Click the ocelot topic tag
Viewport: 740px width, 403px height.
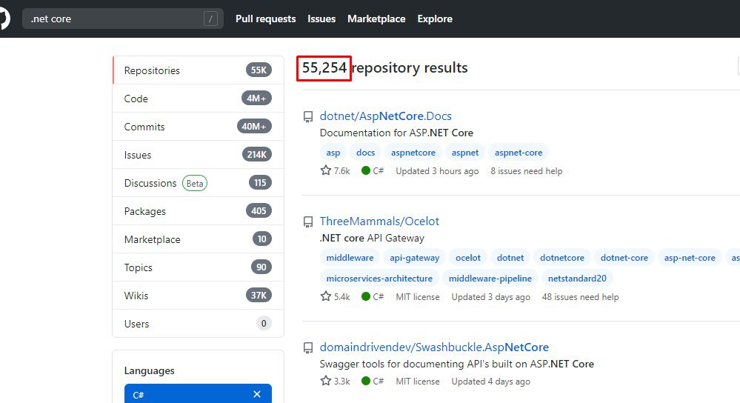(467, 258)
